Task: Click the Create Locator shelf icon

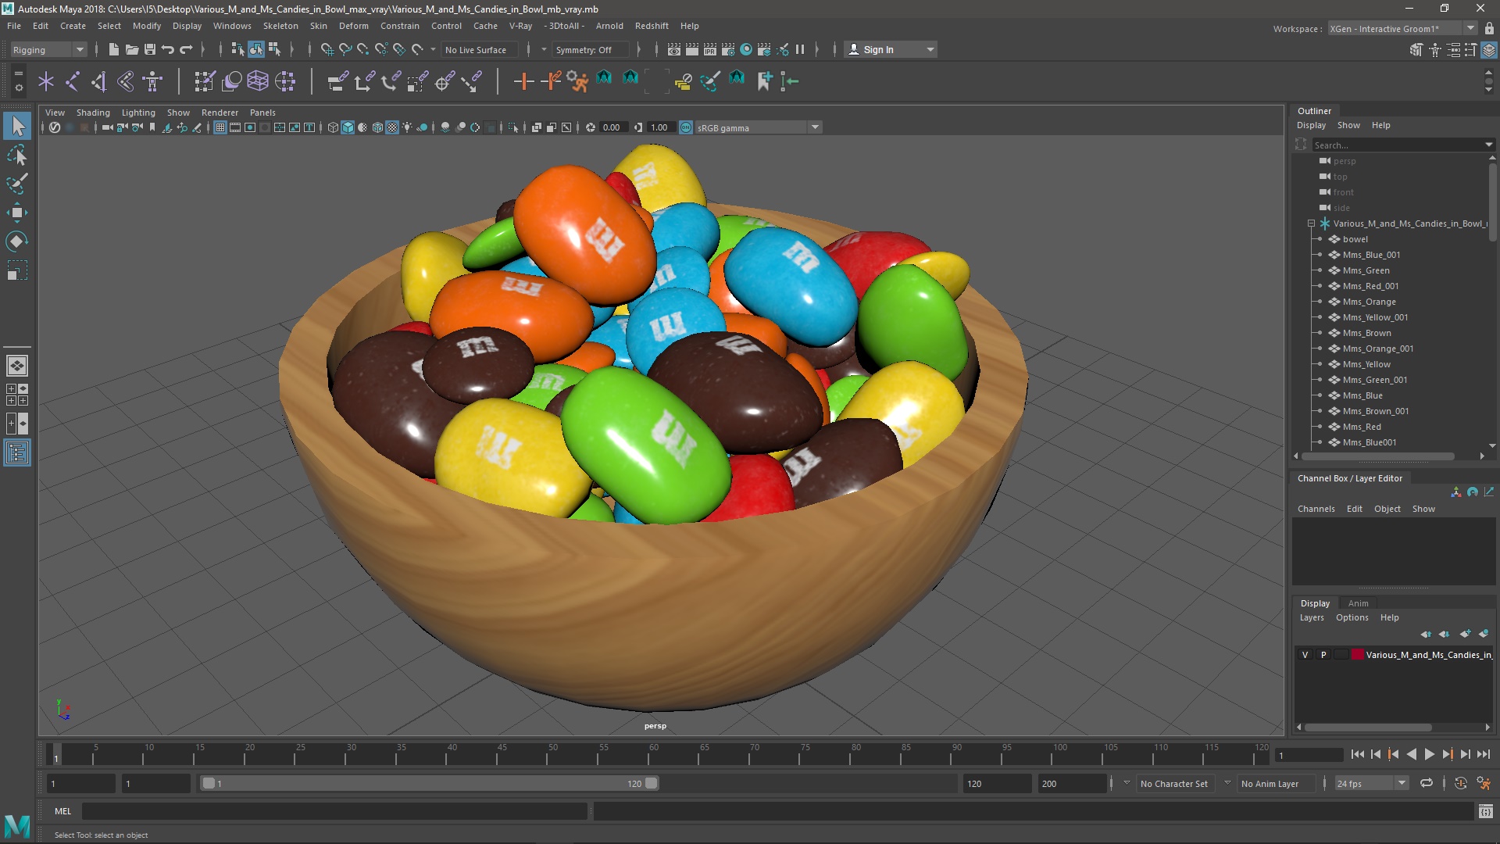Action: pos(46,80)
